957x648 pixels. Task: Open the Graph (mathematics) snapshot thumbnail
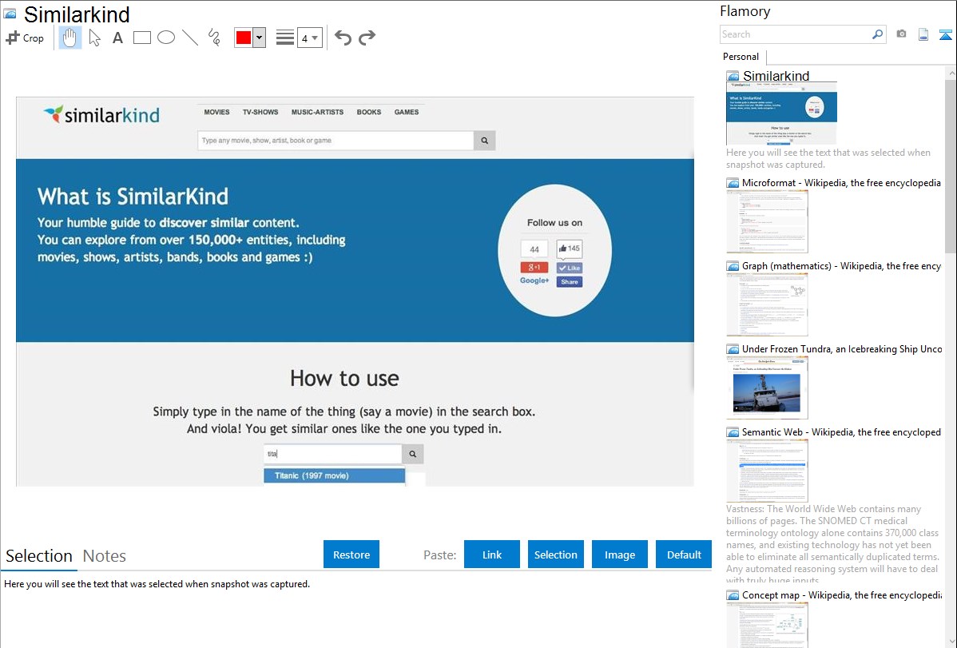767,304
